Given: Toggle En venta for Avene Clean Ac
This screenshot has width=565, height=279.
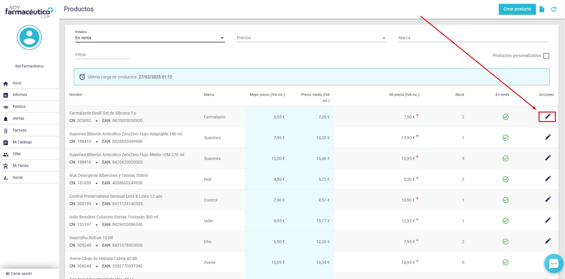Looking at the screenshot, I should point(506,262).
